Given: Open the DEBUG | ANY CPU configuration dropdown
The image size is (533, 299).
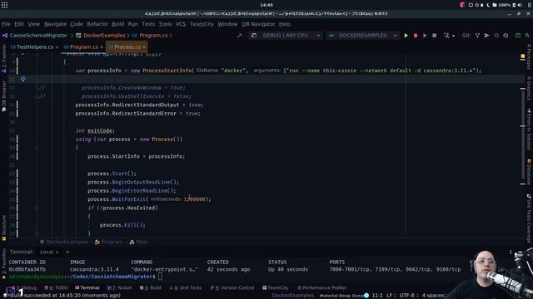Looking at the screenshot, I should coord(286,35).
